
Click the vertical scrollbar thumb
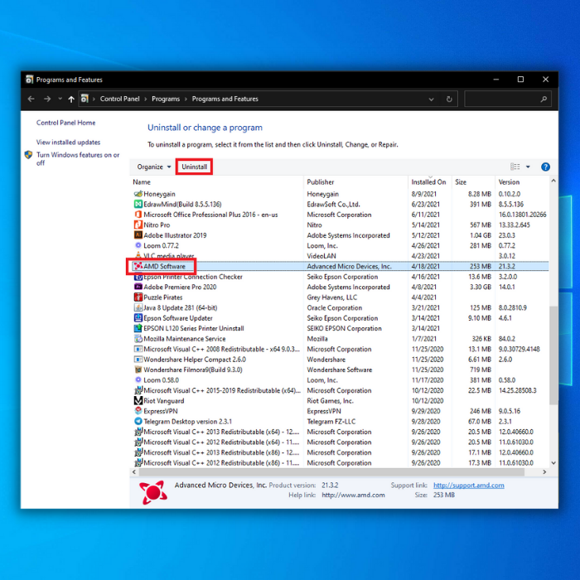(553, 355)
